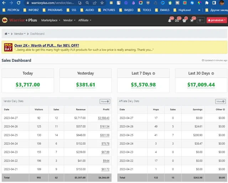Viewport: 228px width, 183px height.
Task: Open the browser extensions puzzle icon
Action: point(207,3)
